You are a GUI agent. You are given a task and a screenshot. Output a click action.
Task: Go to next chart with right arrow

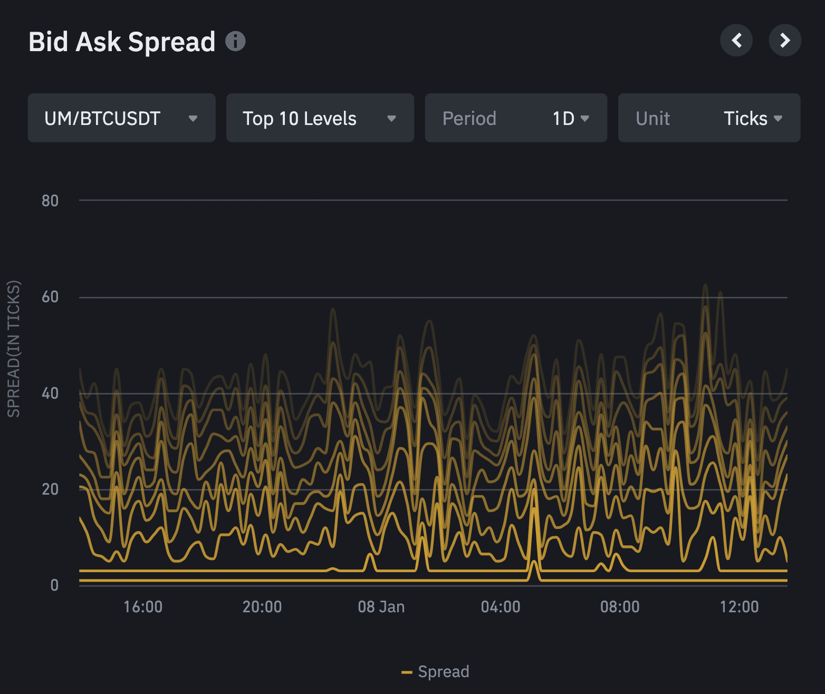coord(785,40)
